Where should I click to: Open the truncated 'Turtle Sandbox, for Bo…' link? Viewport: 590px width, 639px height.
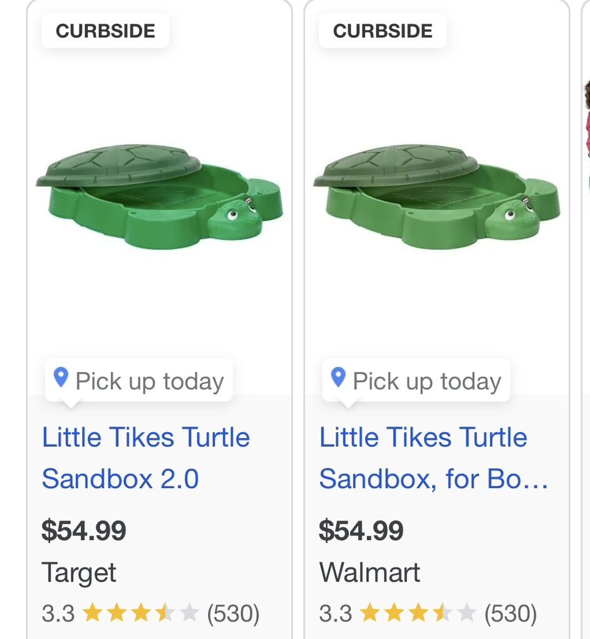click(433, 458)
